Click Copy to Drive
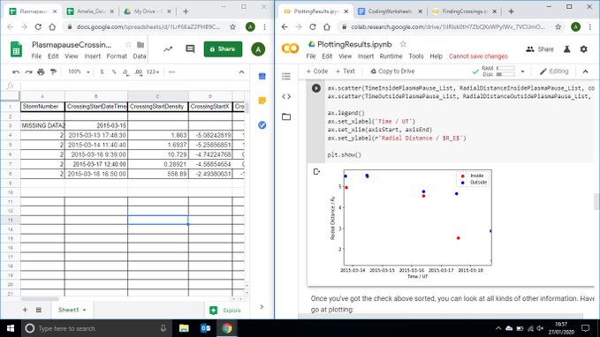The image size is (600, 337). (x=392, y=71)
